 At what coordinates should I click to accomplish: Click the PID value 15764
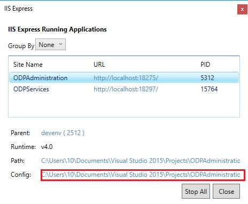(x=209, y=89)
